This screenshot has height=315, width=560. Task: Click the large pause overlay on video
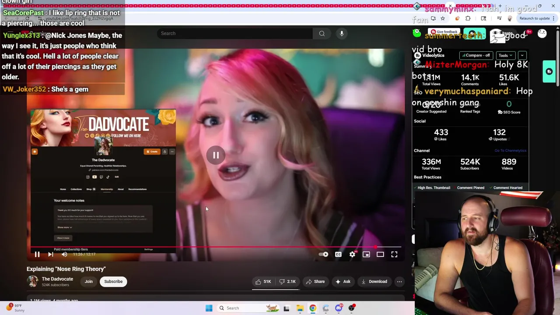pos(216,155)
